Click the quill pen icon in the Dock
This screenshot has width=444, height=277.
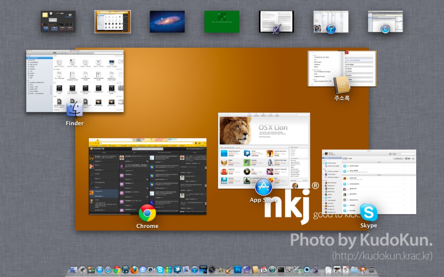tap(316, 270)
